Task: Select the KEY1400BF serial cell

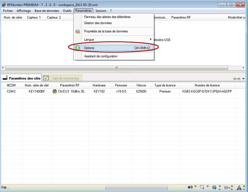Action: click(37, 91)
